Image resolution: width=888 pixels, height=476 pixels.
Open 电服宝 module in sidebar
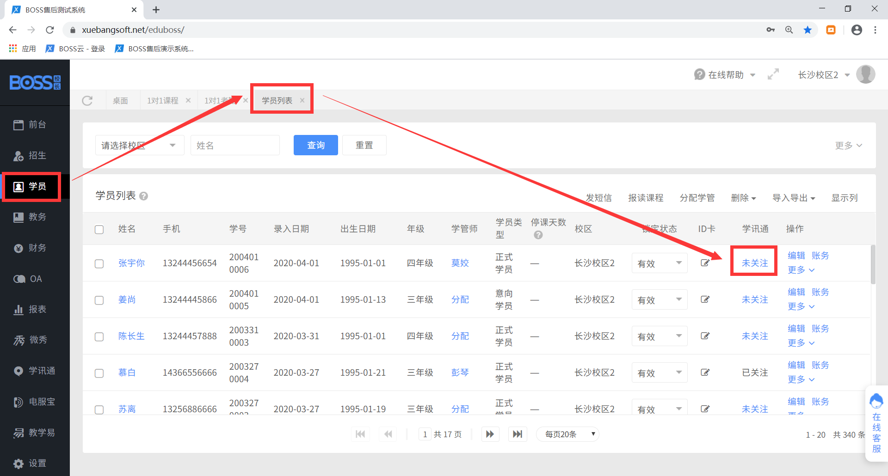[x=35, y=402]
